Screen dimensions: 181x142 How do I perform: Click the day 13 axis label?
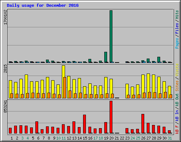74,138
